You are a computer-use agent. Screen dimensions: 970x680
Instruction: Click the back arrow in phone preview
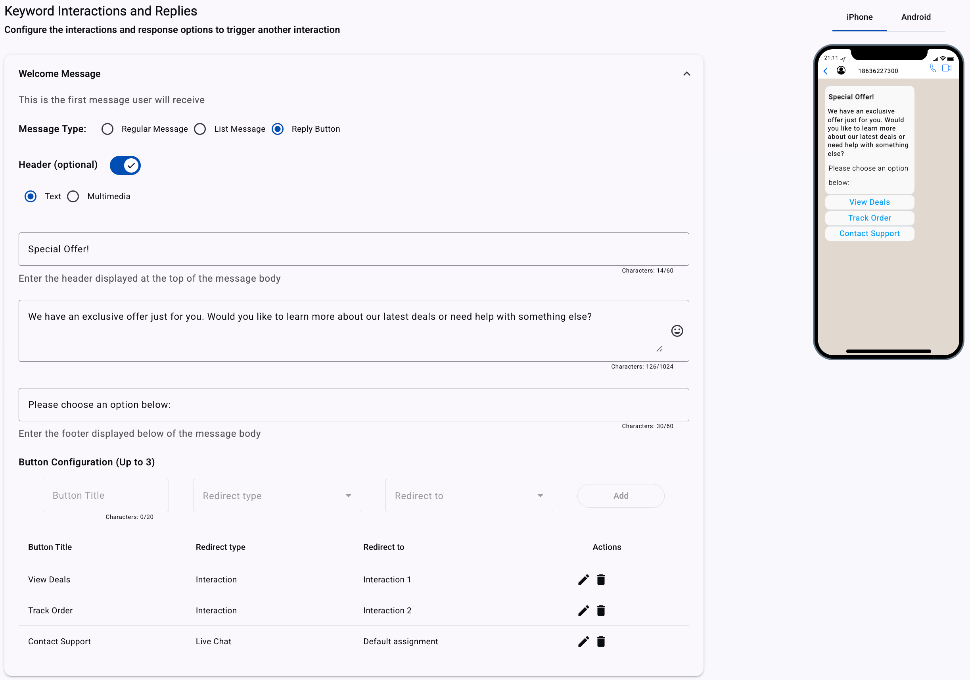point(826,71)
